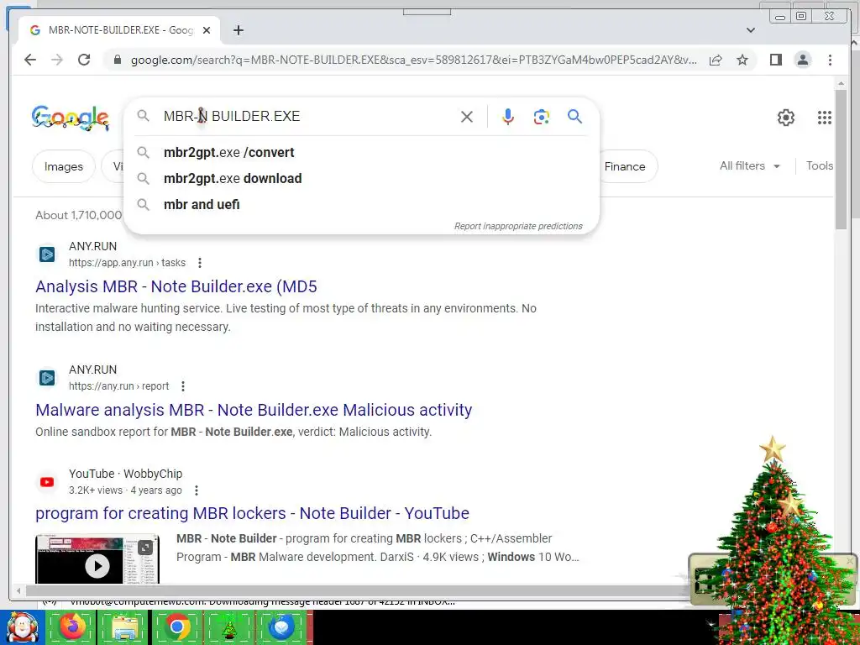Expand the All filters dropdown
Image resolution: width=860 pixels, height=645 pixels.
point(750,165)
